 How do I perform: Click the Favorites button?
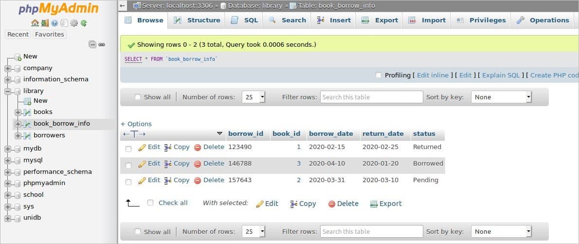(50, 35)
